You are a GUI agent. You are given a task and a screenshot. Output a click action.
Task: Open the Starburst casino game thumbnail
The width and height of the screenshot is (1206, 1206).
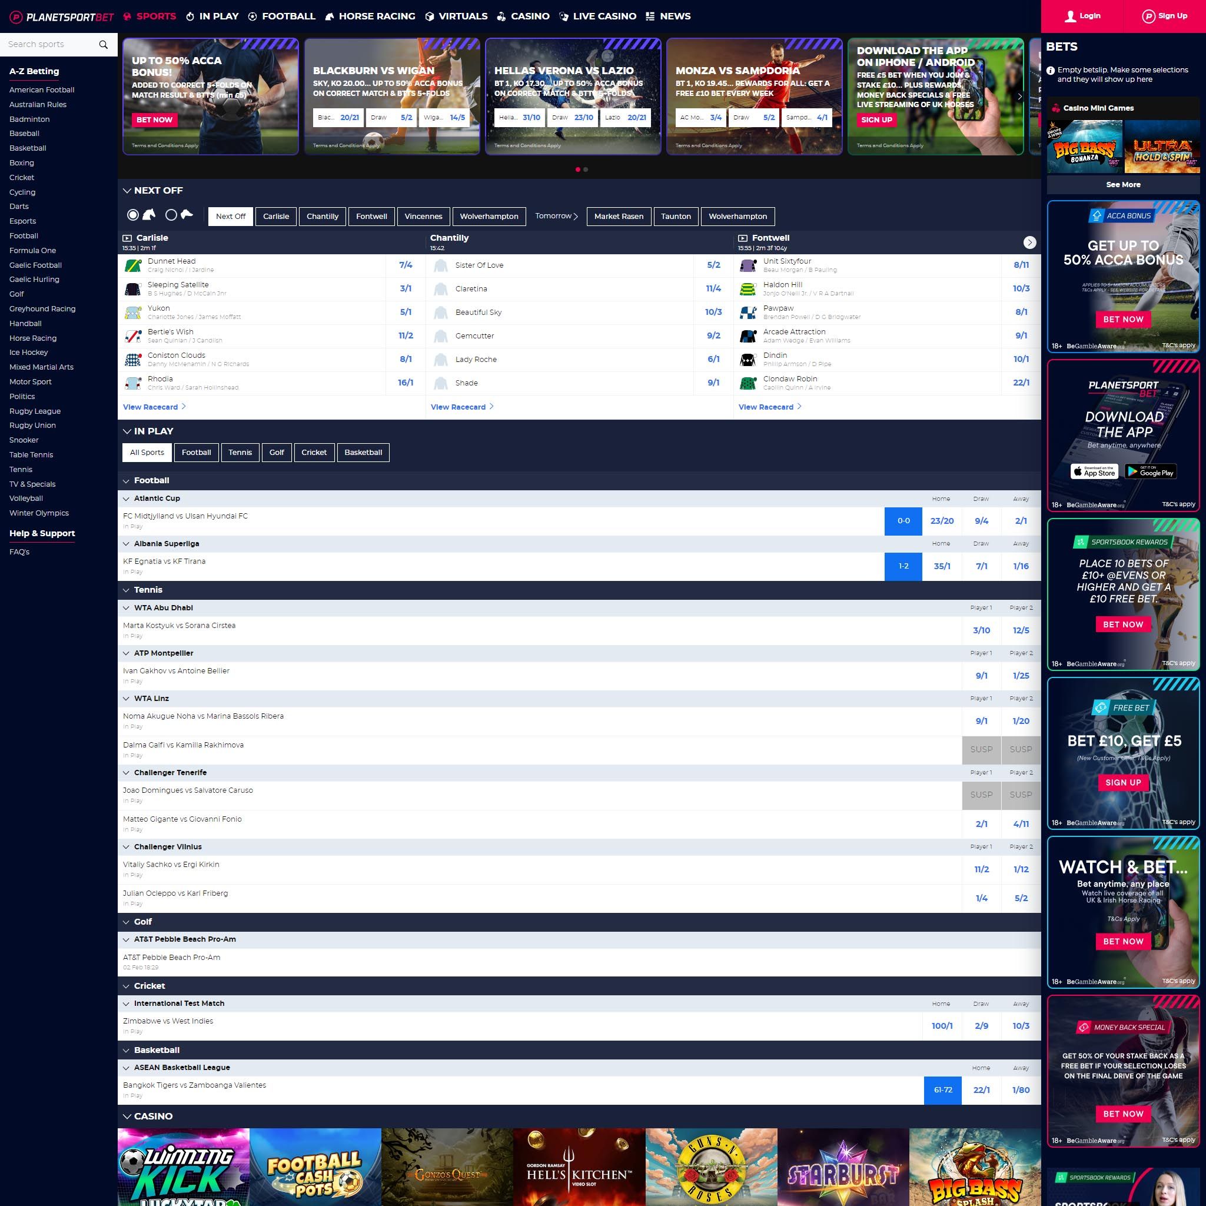click(843, 1166)
